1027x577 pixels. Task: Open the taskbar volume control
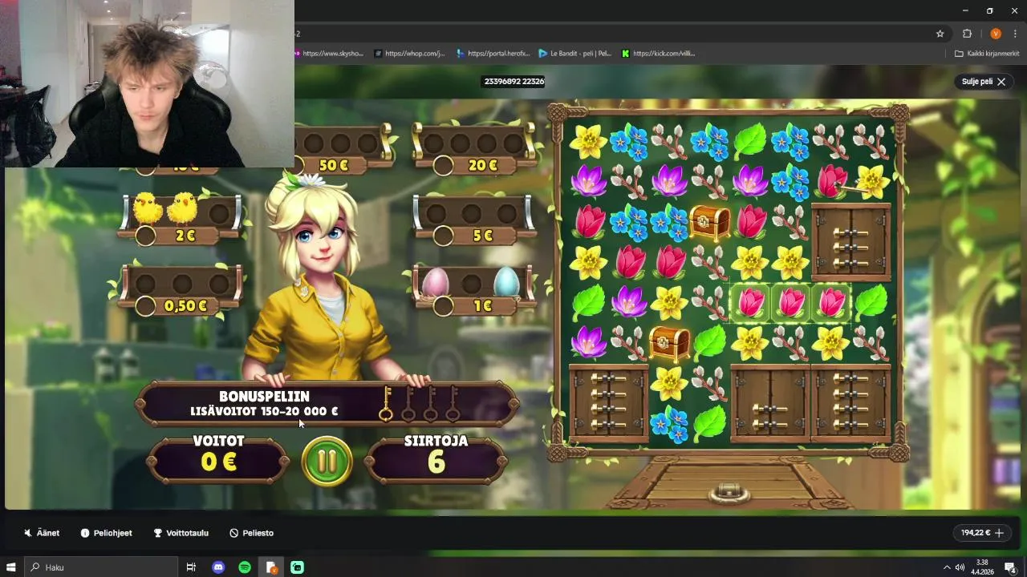click(x=960, y=567)
